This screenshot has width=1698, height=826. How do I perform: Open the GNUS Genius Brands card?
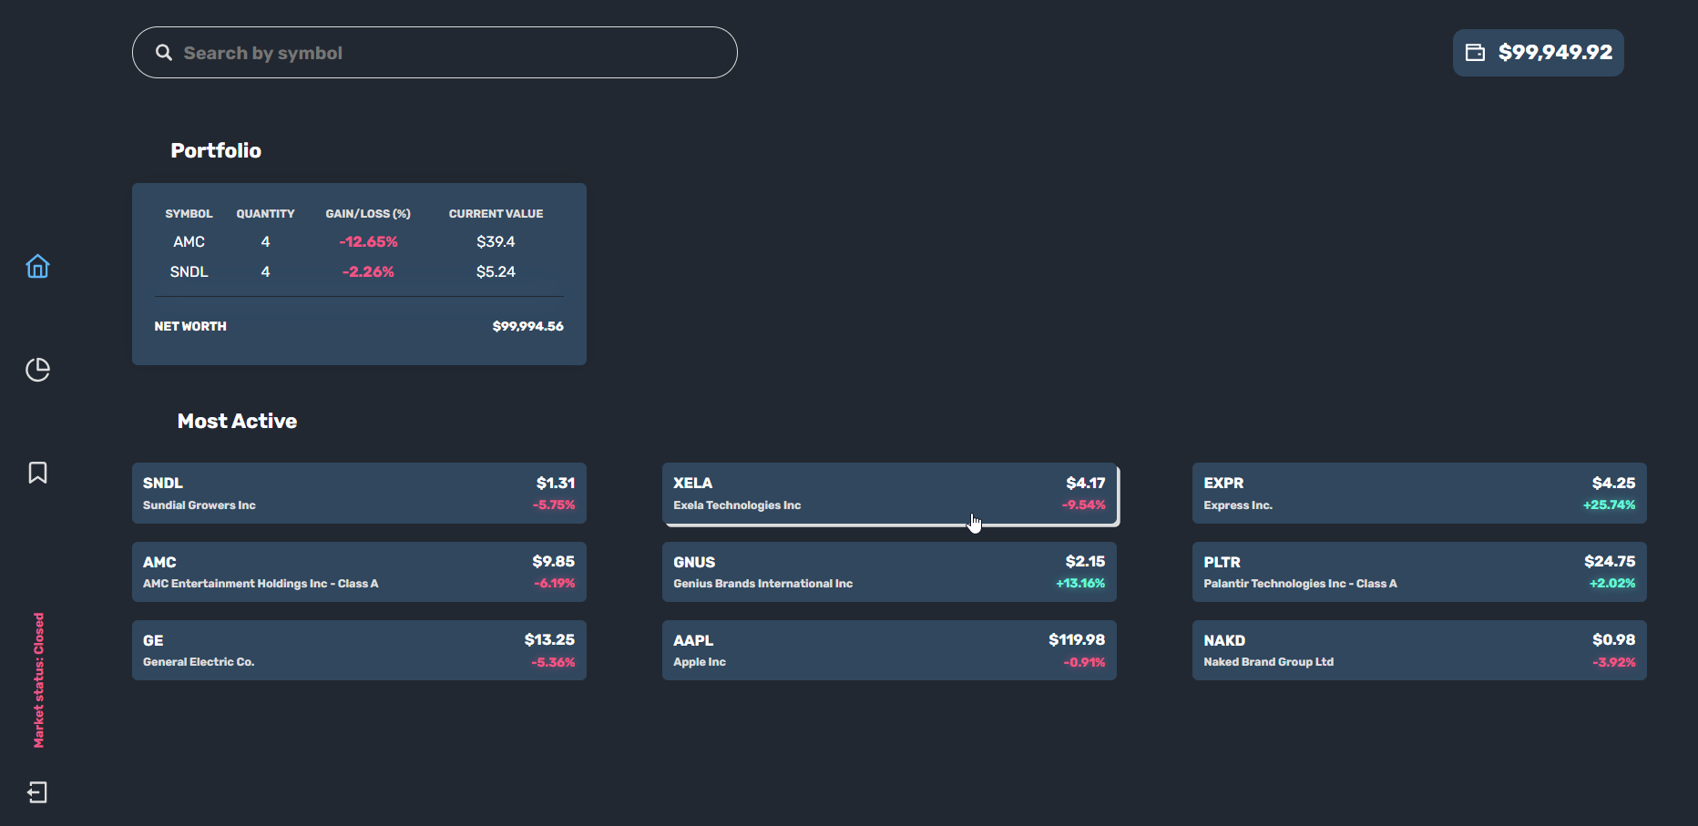pyautogui.click(x=889, y=572)
